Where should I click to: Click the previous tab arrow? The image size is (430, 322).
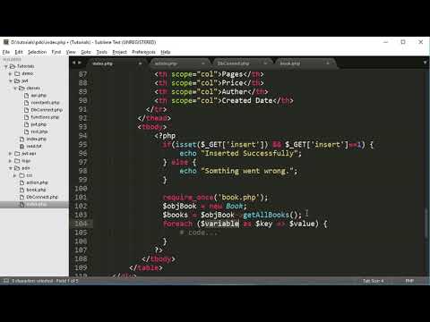[x=73, y=63]
